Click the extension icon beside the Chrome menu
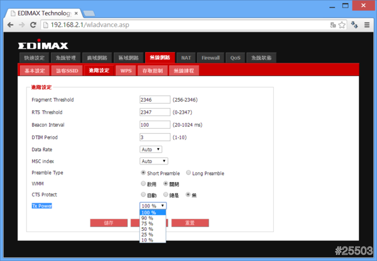The image size is (377, 261). pyautogui.click(x=354, y=24)
